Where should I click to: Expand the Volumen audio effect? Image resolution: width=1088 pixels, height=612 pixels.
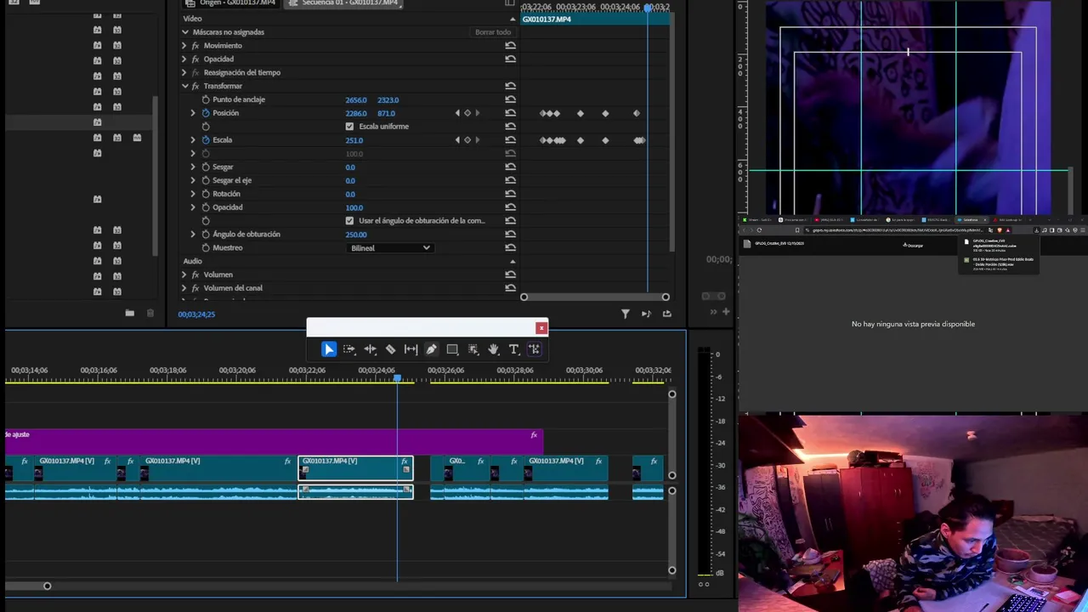(184, 275)
